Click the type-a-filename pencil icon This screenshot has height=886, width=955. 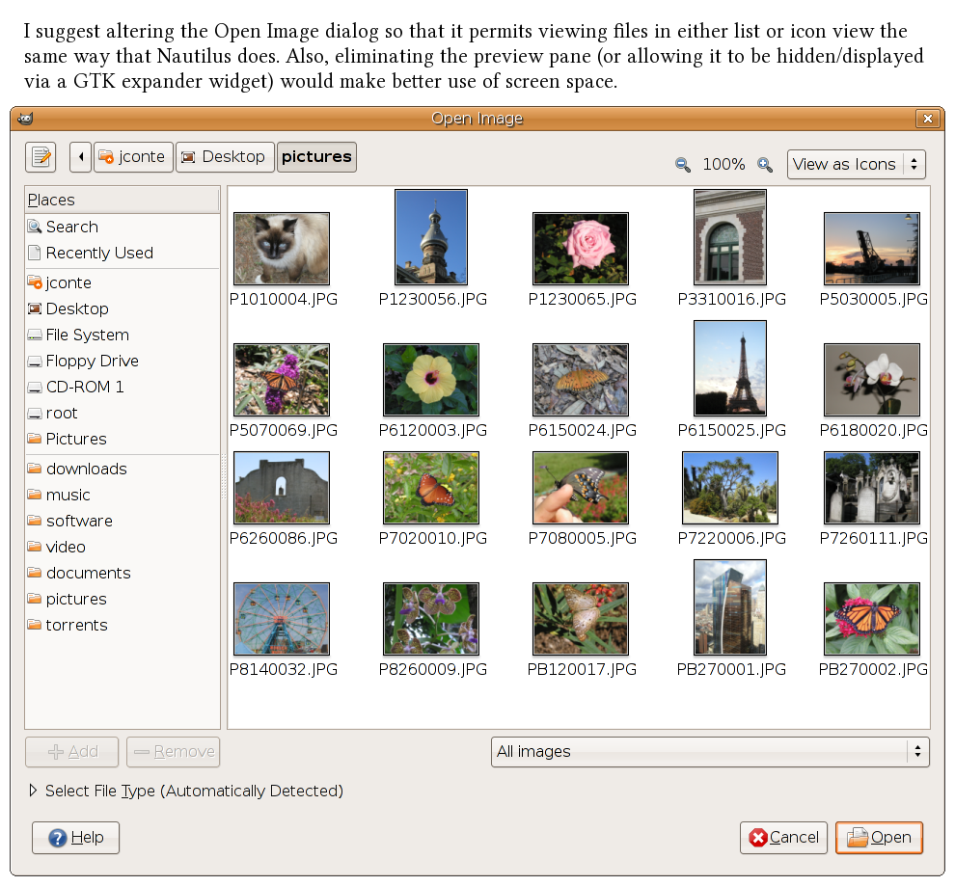[x=41, y=156]
